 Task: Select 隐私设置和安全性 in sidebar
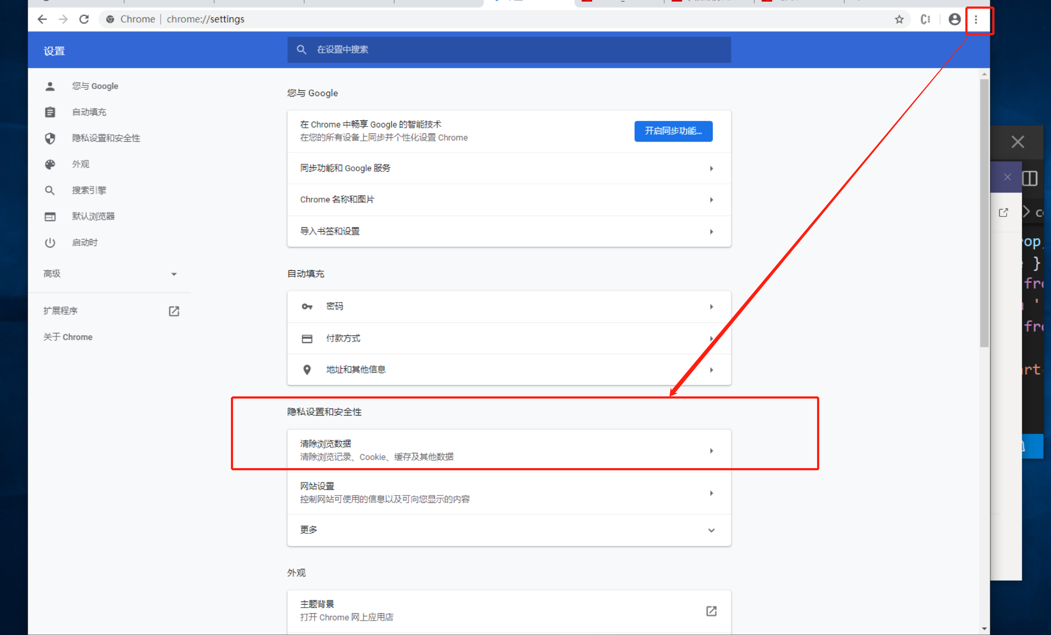click(106, 138)
